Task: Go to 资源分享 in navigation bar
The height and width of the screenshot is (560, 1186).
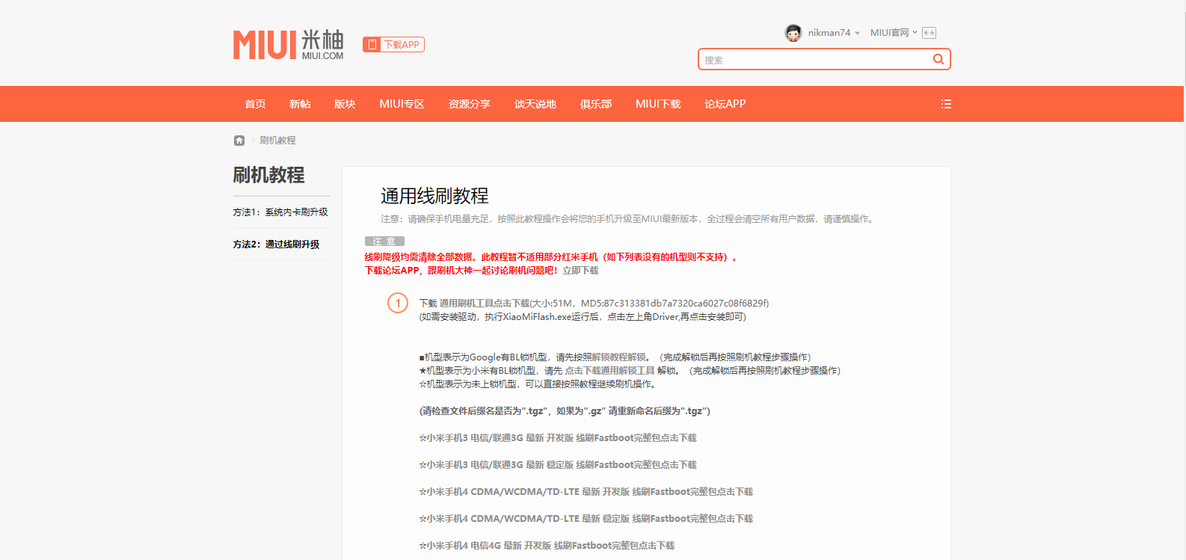Action: [469, 105]
